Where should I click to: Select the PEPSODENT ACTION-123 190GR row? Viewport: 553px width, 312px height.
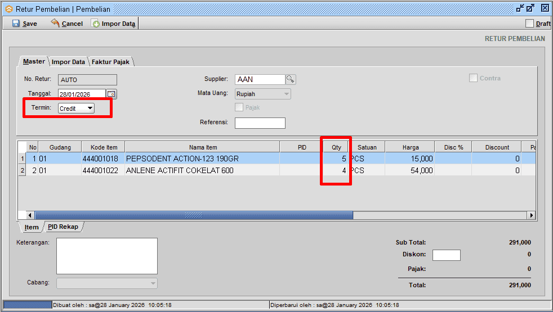182,159
